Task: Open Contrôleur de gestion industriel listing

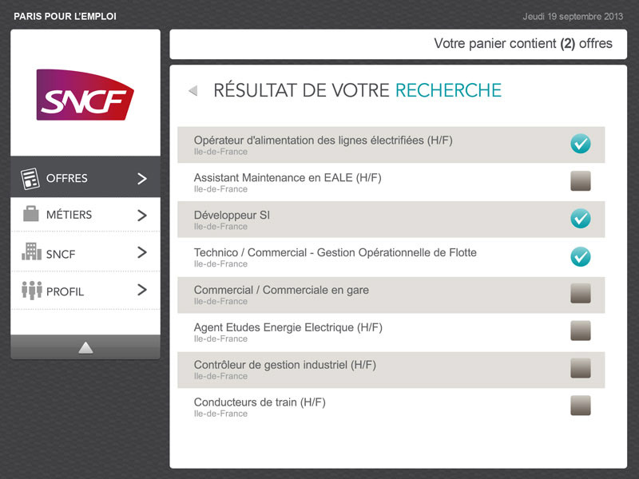Action: 284,365
